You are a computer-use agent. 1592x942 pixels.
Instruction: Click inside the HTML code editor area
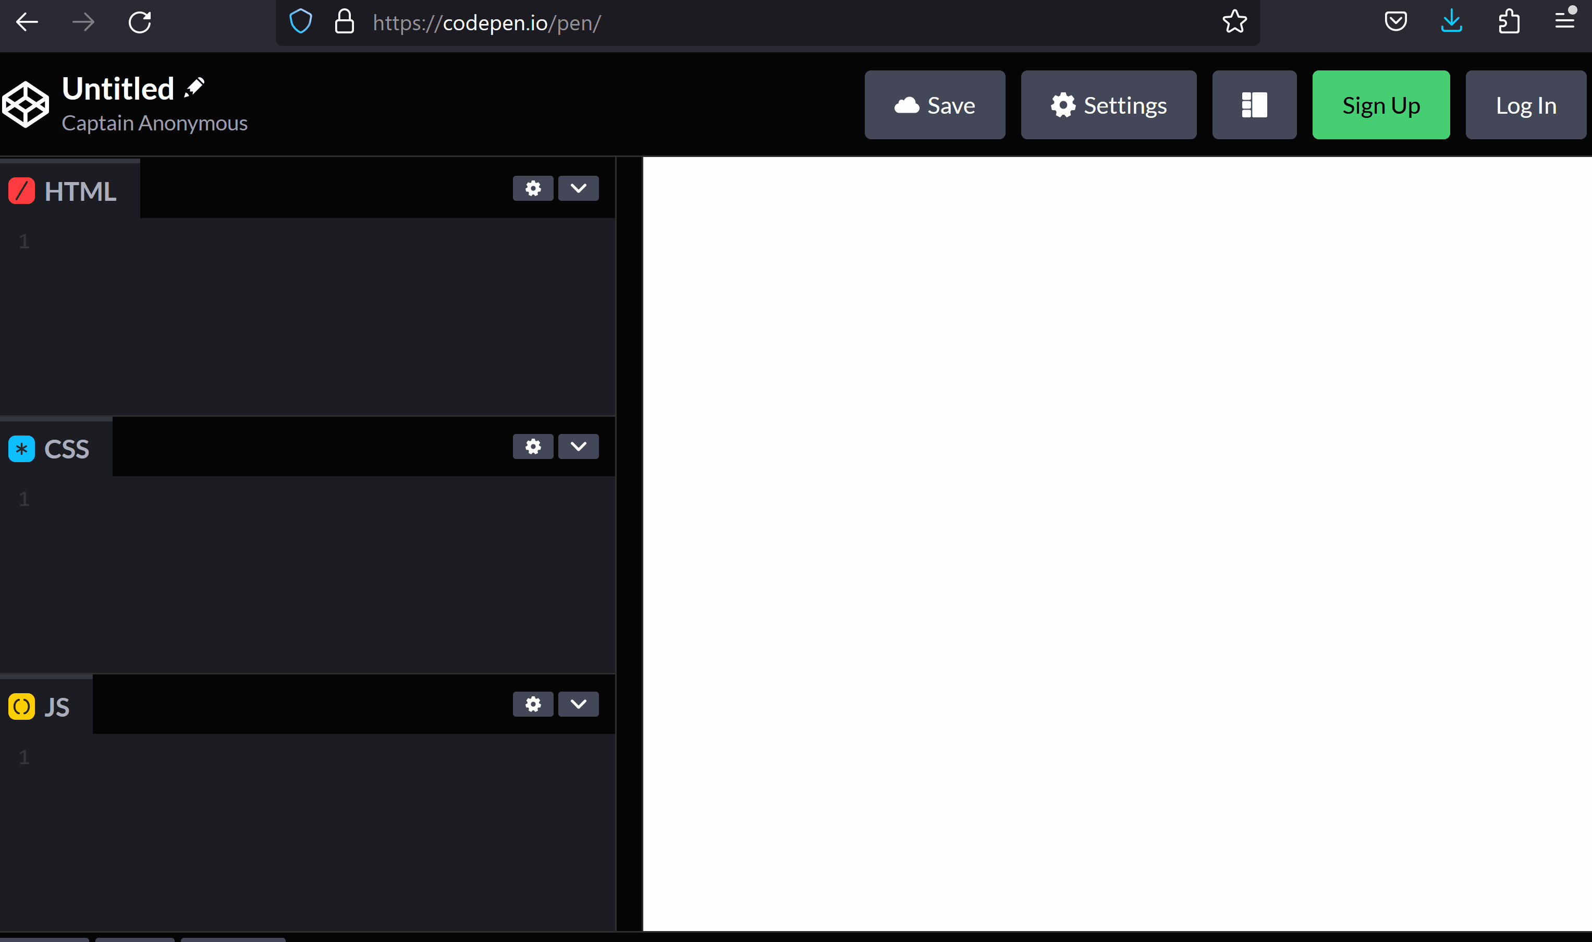(317, 317)
